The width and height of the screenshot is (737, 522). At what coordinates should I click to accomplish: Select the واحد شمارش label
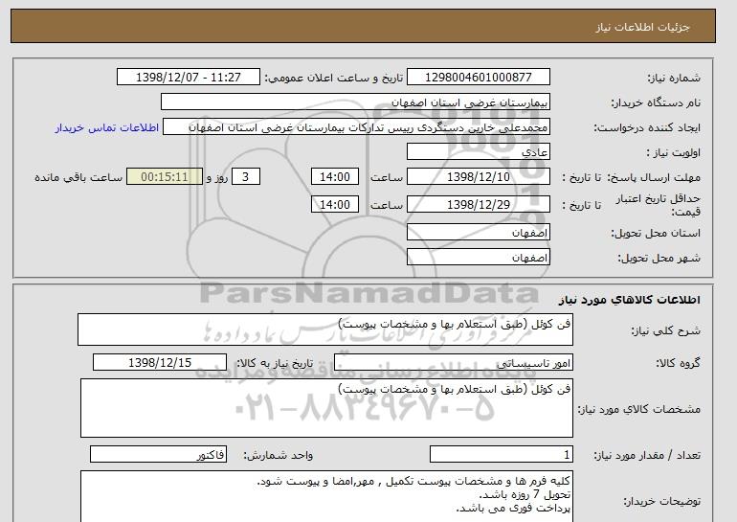point(279,455)
